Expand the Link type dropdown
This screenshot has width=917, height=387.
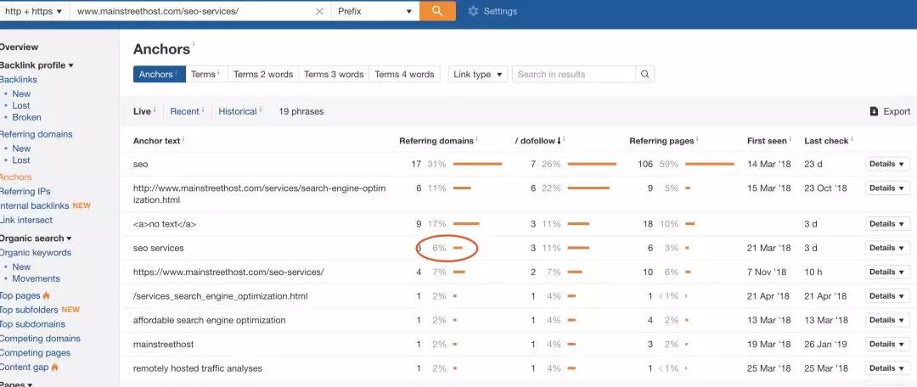(x=478, y=75)
